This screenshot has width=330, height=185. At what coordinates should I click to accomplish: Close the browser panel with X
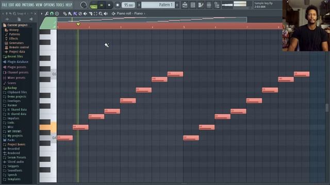35,14
